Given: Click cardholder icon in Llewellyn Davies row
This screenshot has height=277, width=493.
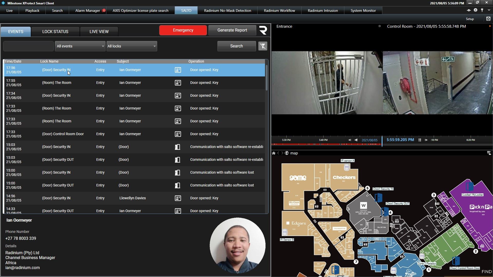Looking at the screenshot, I should click(x=178, y=198).
